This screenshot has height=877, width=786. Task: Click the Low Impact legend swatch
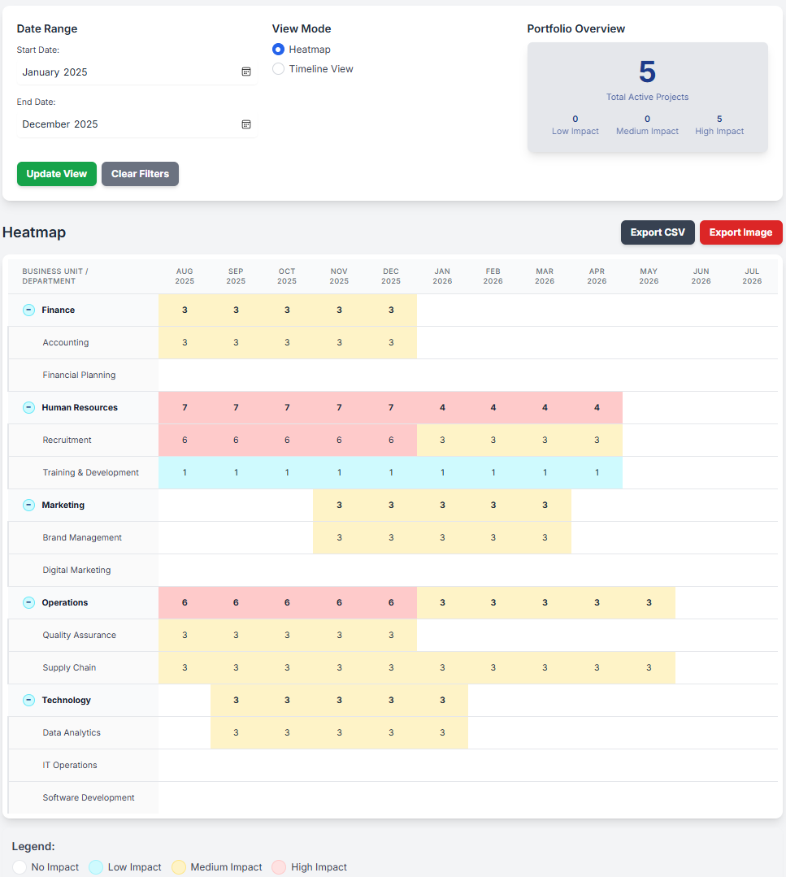[96, 867]
